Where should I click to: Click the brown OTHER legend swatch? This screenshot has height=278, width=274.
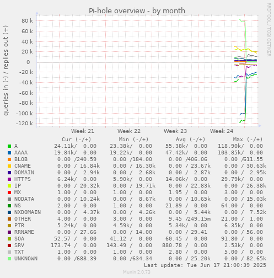pyautogui.click(x=9, y=219)
